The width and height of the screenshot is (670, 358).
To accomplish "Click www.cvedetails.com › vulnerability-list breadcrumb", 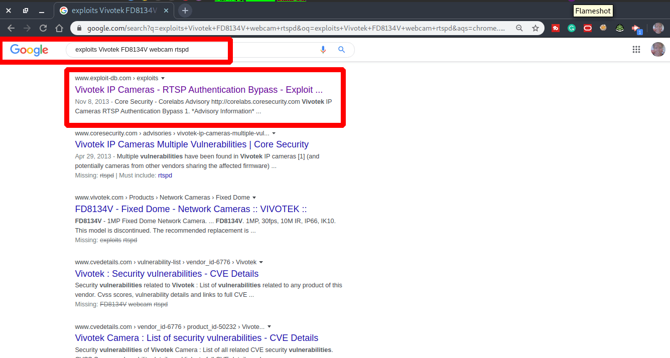I will (x=166, y=262).
